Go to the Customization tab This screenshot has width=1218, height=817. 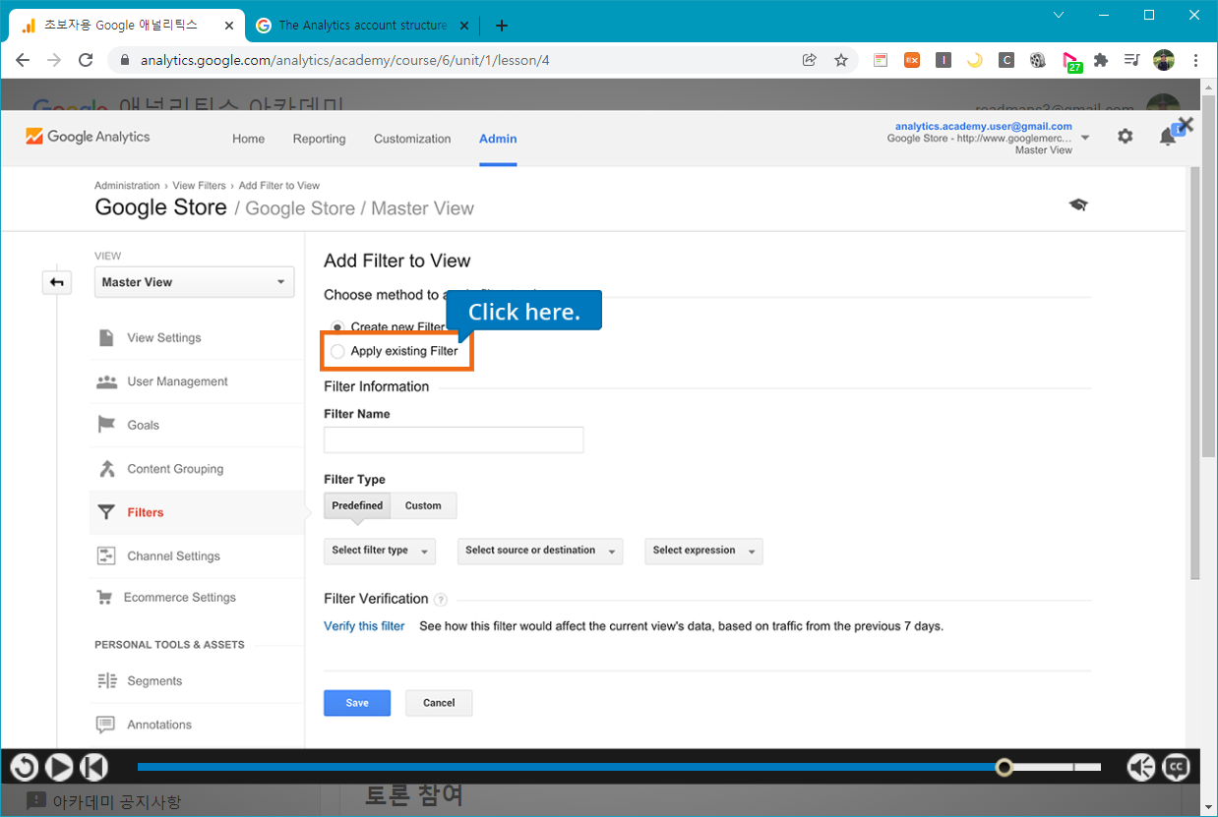click(412, 139)
